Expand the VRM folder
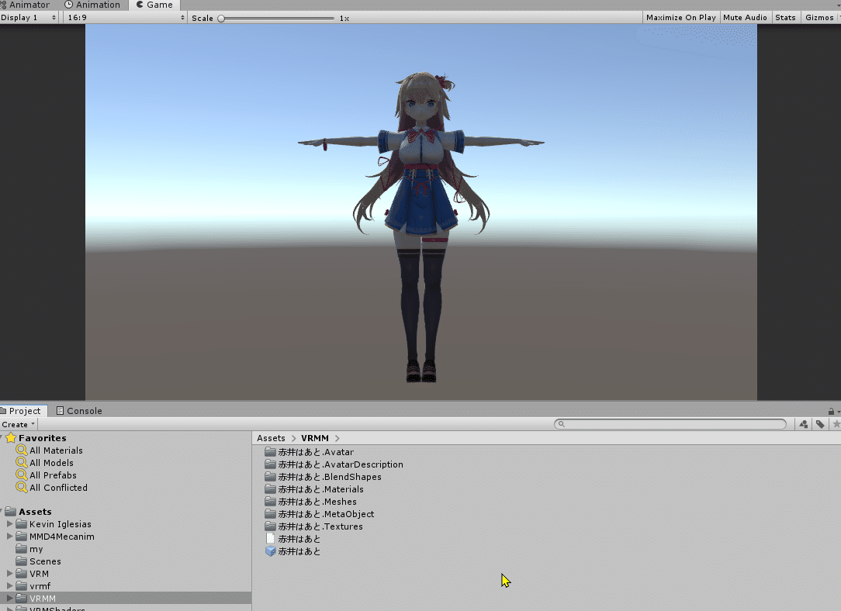 (x=9, y=574)
